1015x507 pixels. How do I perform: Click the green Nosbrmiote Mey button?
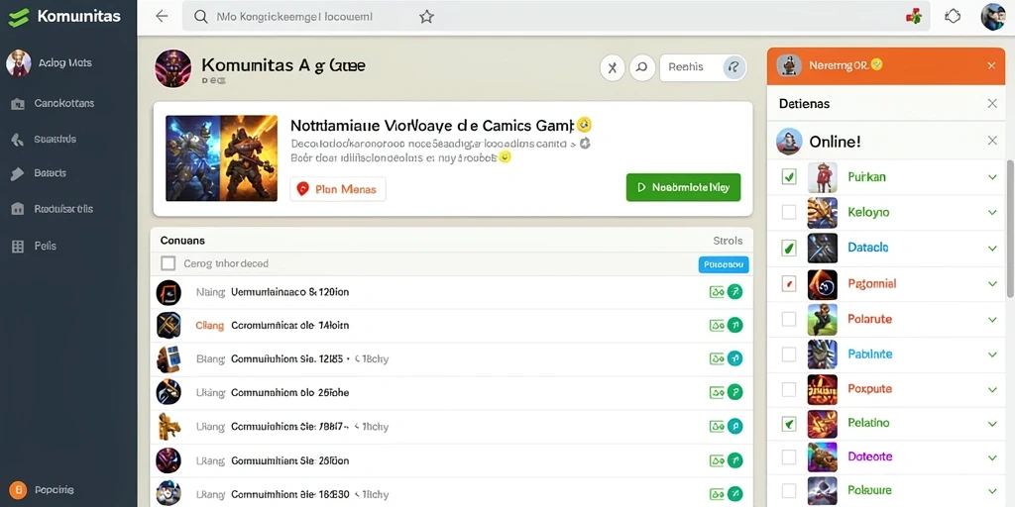click(x=683, y=187)
